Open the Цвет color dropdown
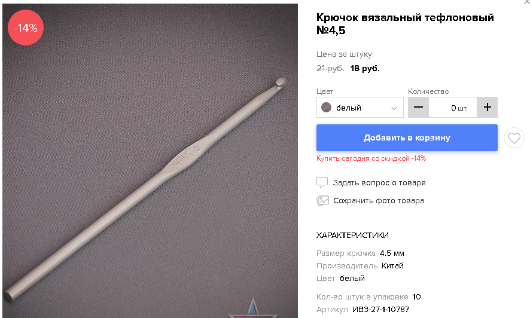530x318 pixels. 360,108
